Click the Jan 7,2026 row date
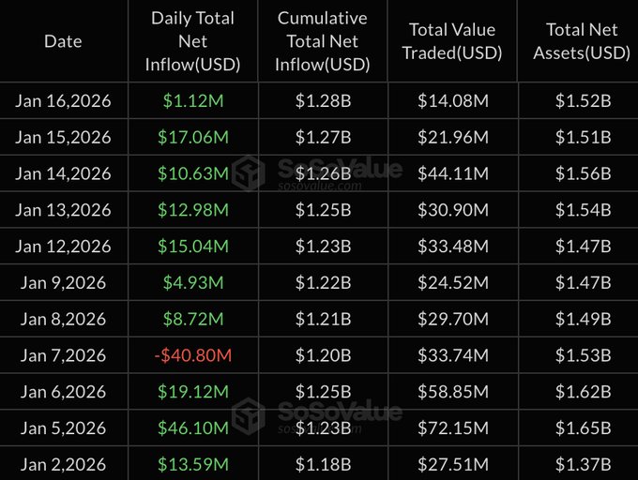The width and height of the screenshot is (638, 480). tap(63, 355)
